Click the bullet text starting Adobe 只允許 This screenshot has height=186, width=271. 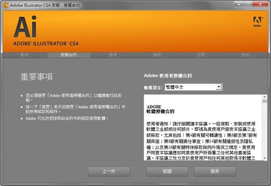[67, 119]
